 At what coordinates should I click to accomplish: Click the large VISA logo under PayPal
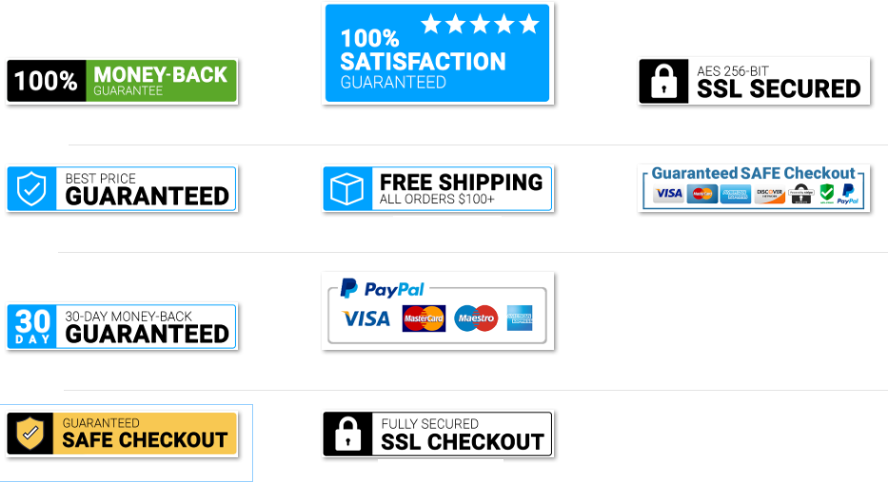366,318
